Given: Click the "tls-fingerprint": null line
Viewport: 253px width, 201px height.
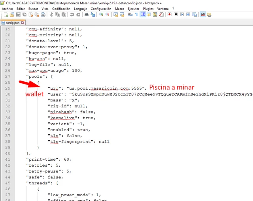Looking at the screenshot, I should tap(79, 142).
